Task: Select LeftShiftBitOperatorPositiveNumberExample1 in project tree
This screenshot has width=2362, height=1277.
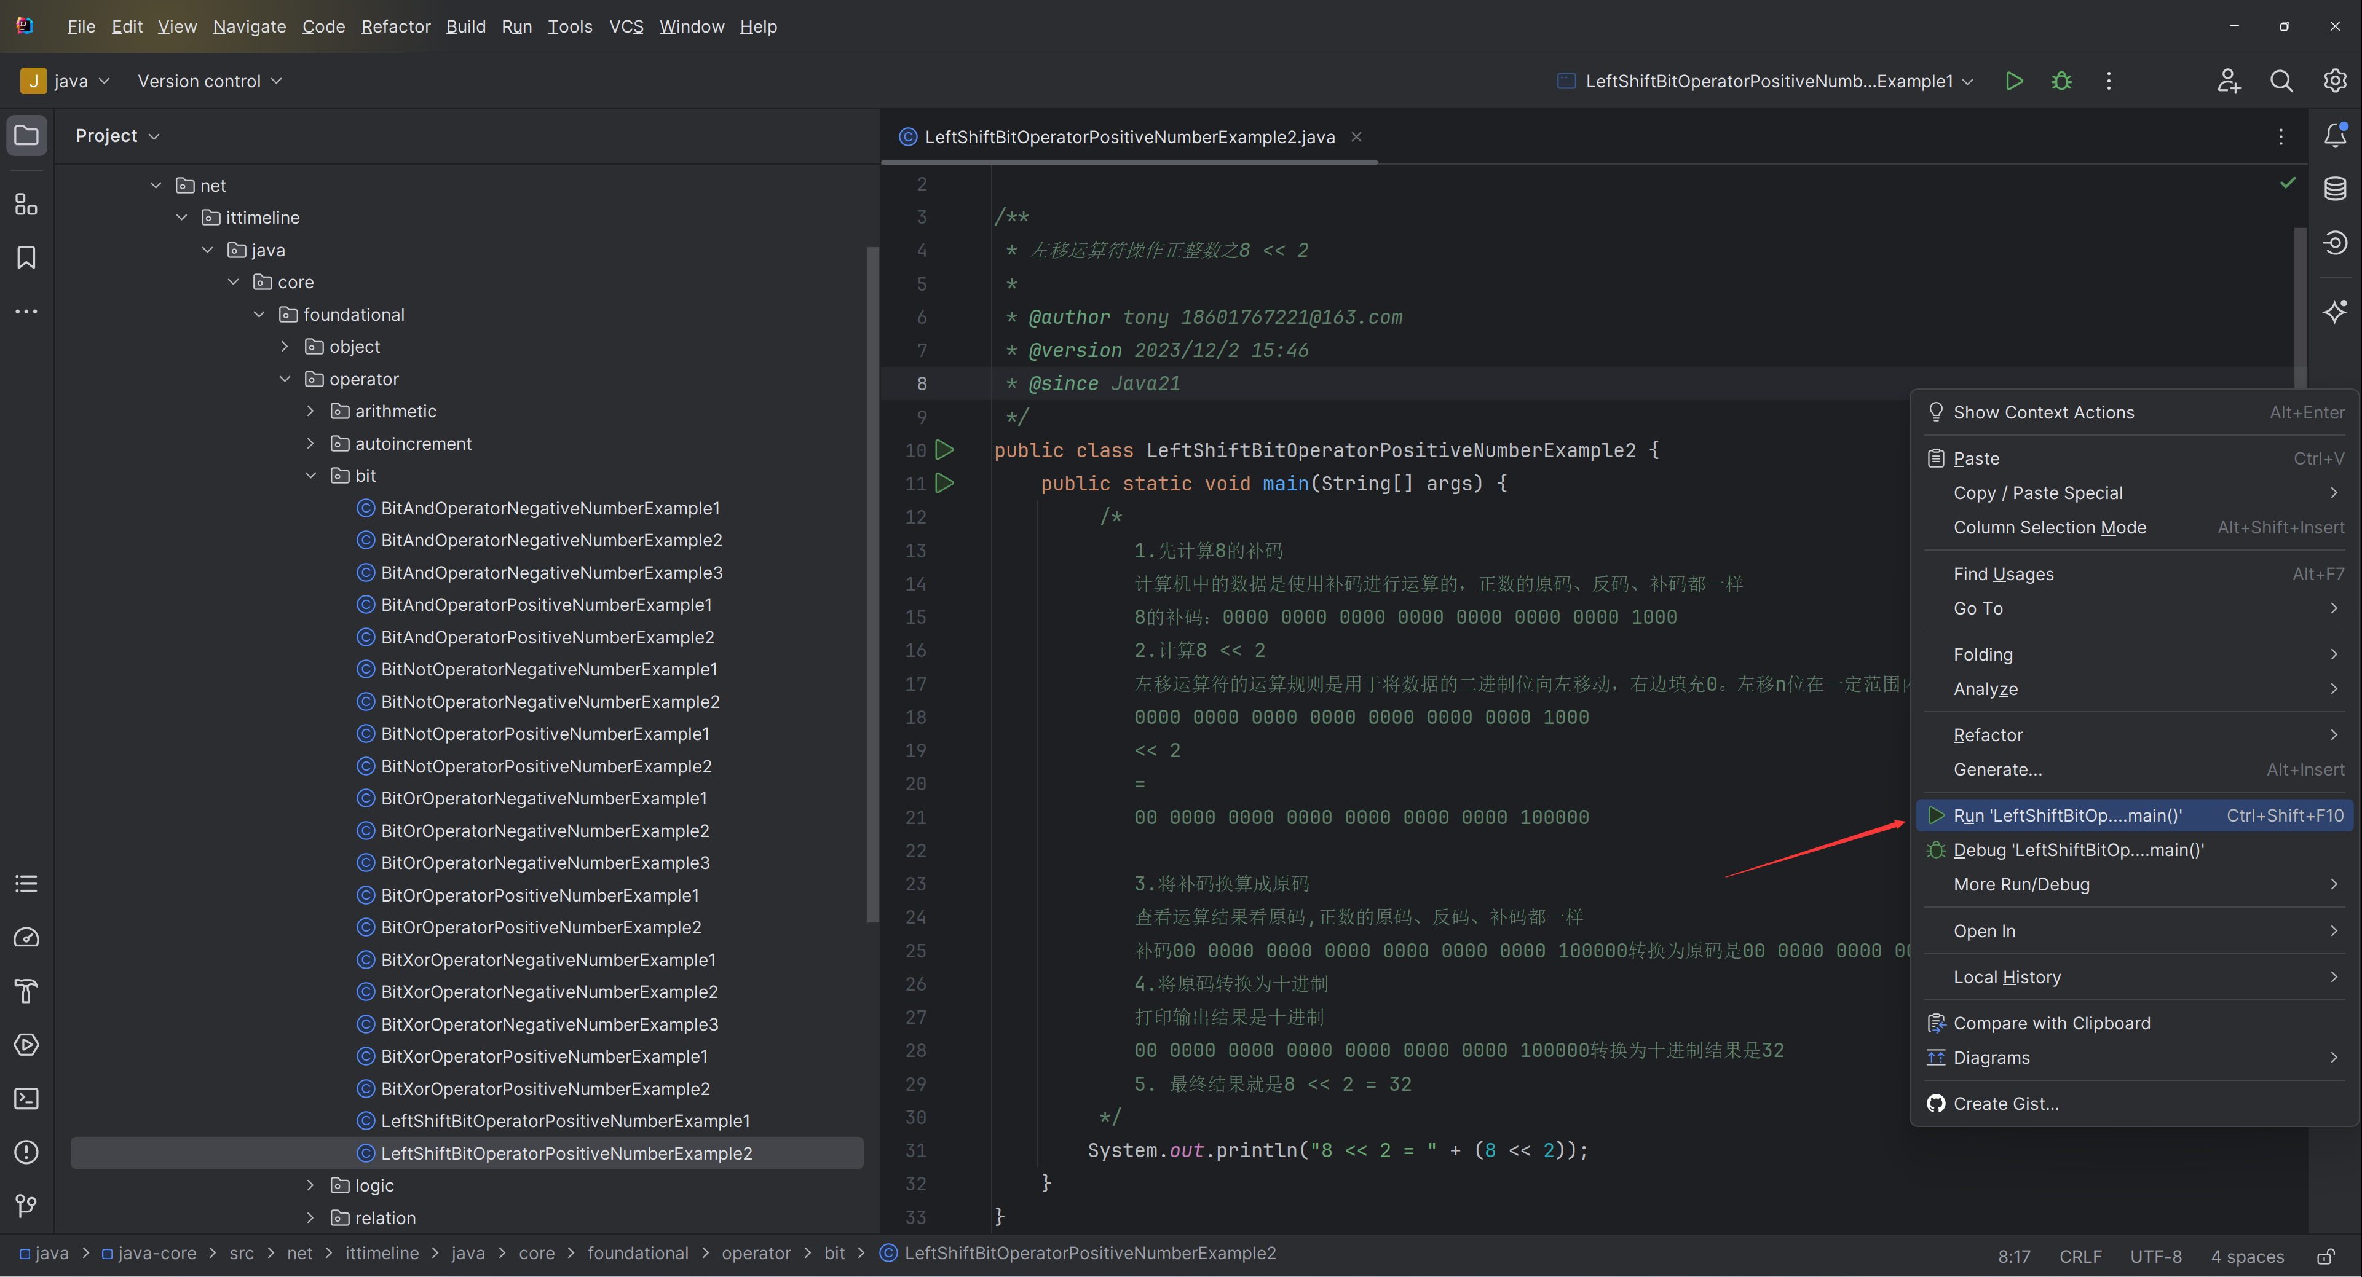Action: 565,1120
